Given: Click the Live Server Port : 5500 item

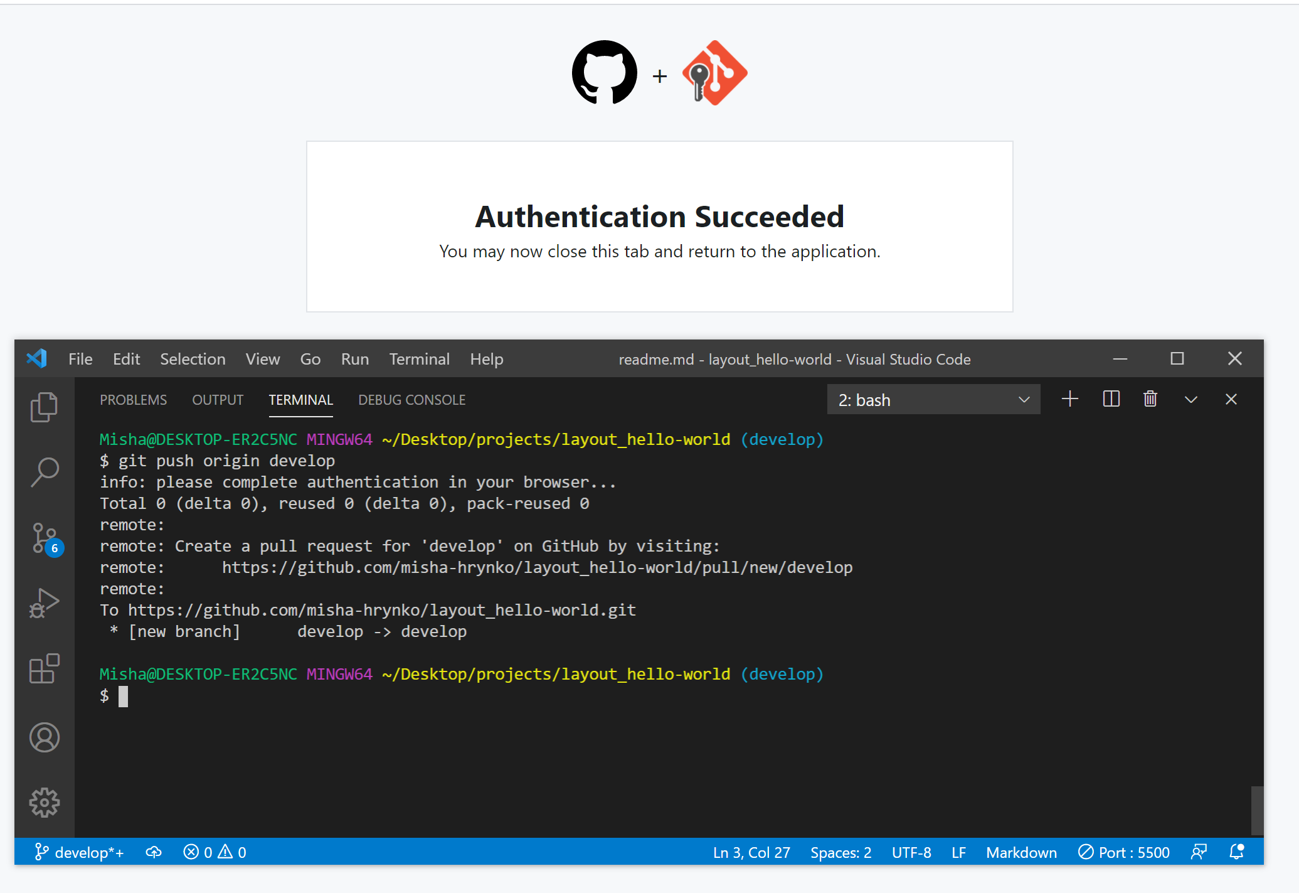Looking at the screenshot, I should coord(1124,852).
